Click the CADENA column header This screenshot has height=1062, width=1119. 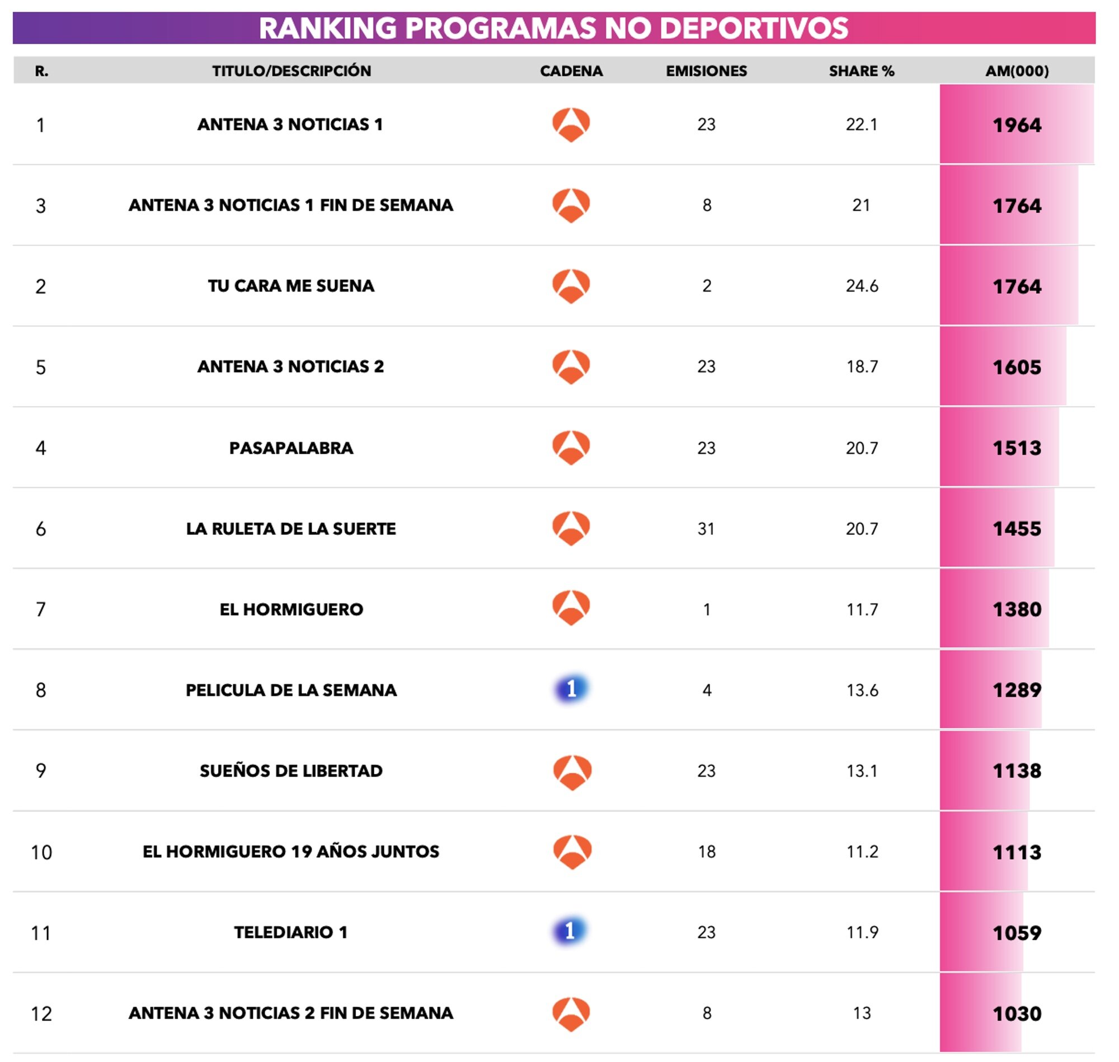pyautogui.click(x=571, y=71)
